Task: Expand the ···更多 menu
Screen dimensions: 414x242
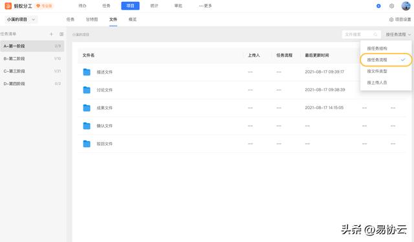Action: [x=205, y=6]
